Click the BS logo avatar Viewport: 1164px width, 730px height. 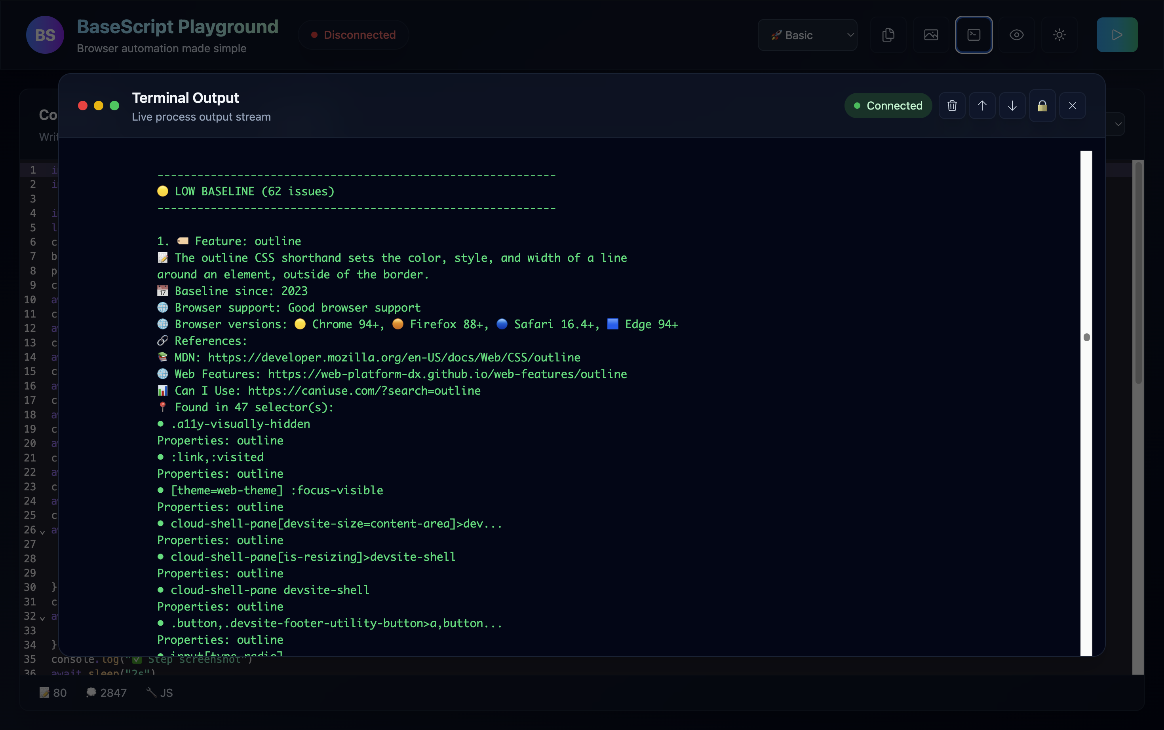click(45, 35)
